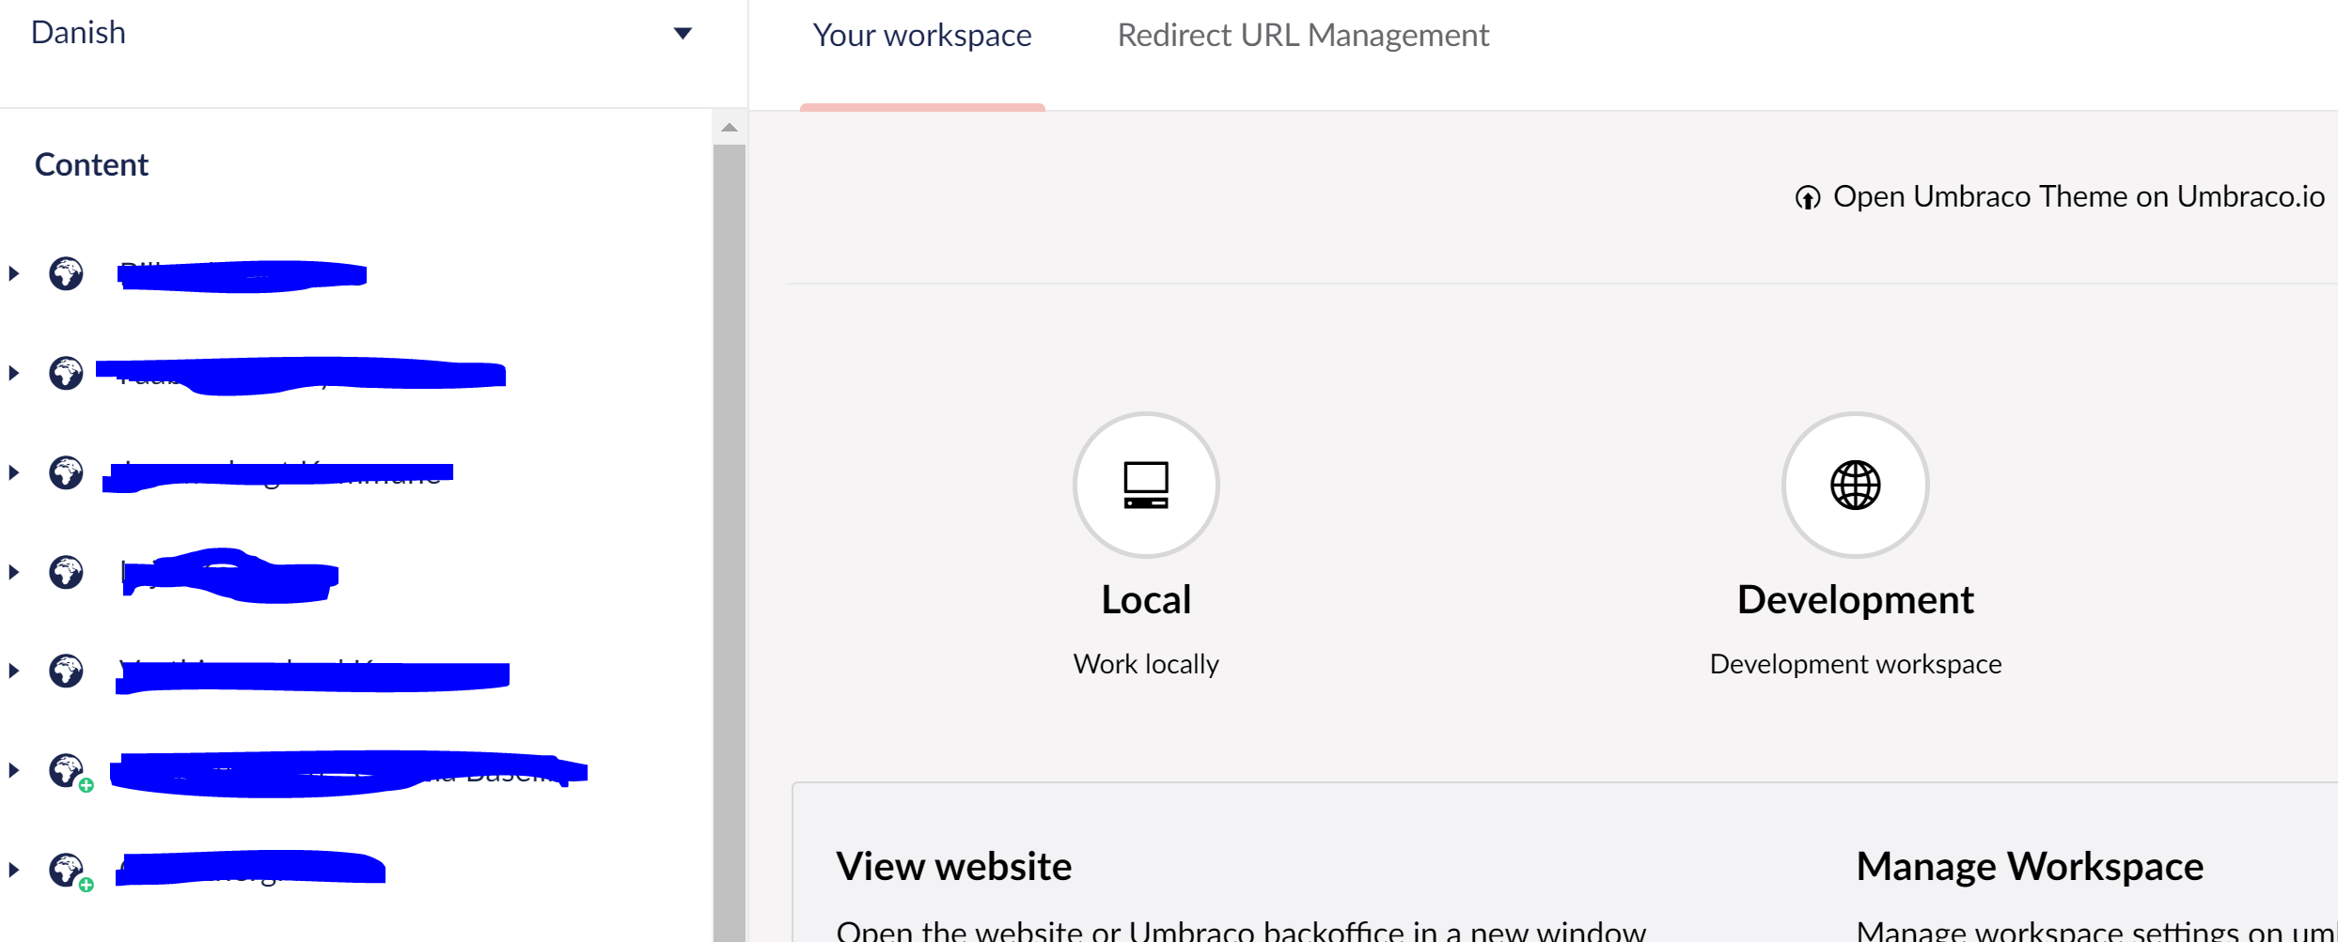Select the Development workspace globe icon
2338x942 pixels.
pos(1854,485)
